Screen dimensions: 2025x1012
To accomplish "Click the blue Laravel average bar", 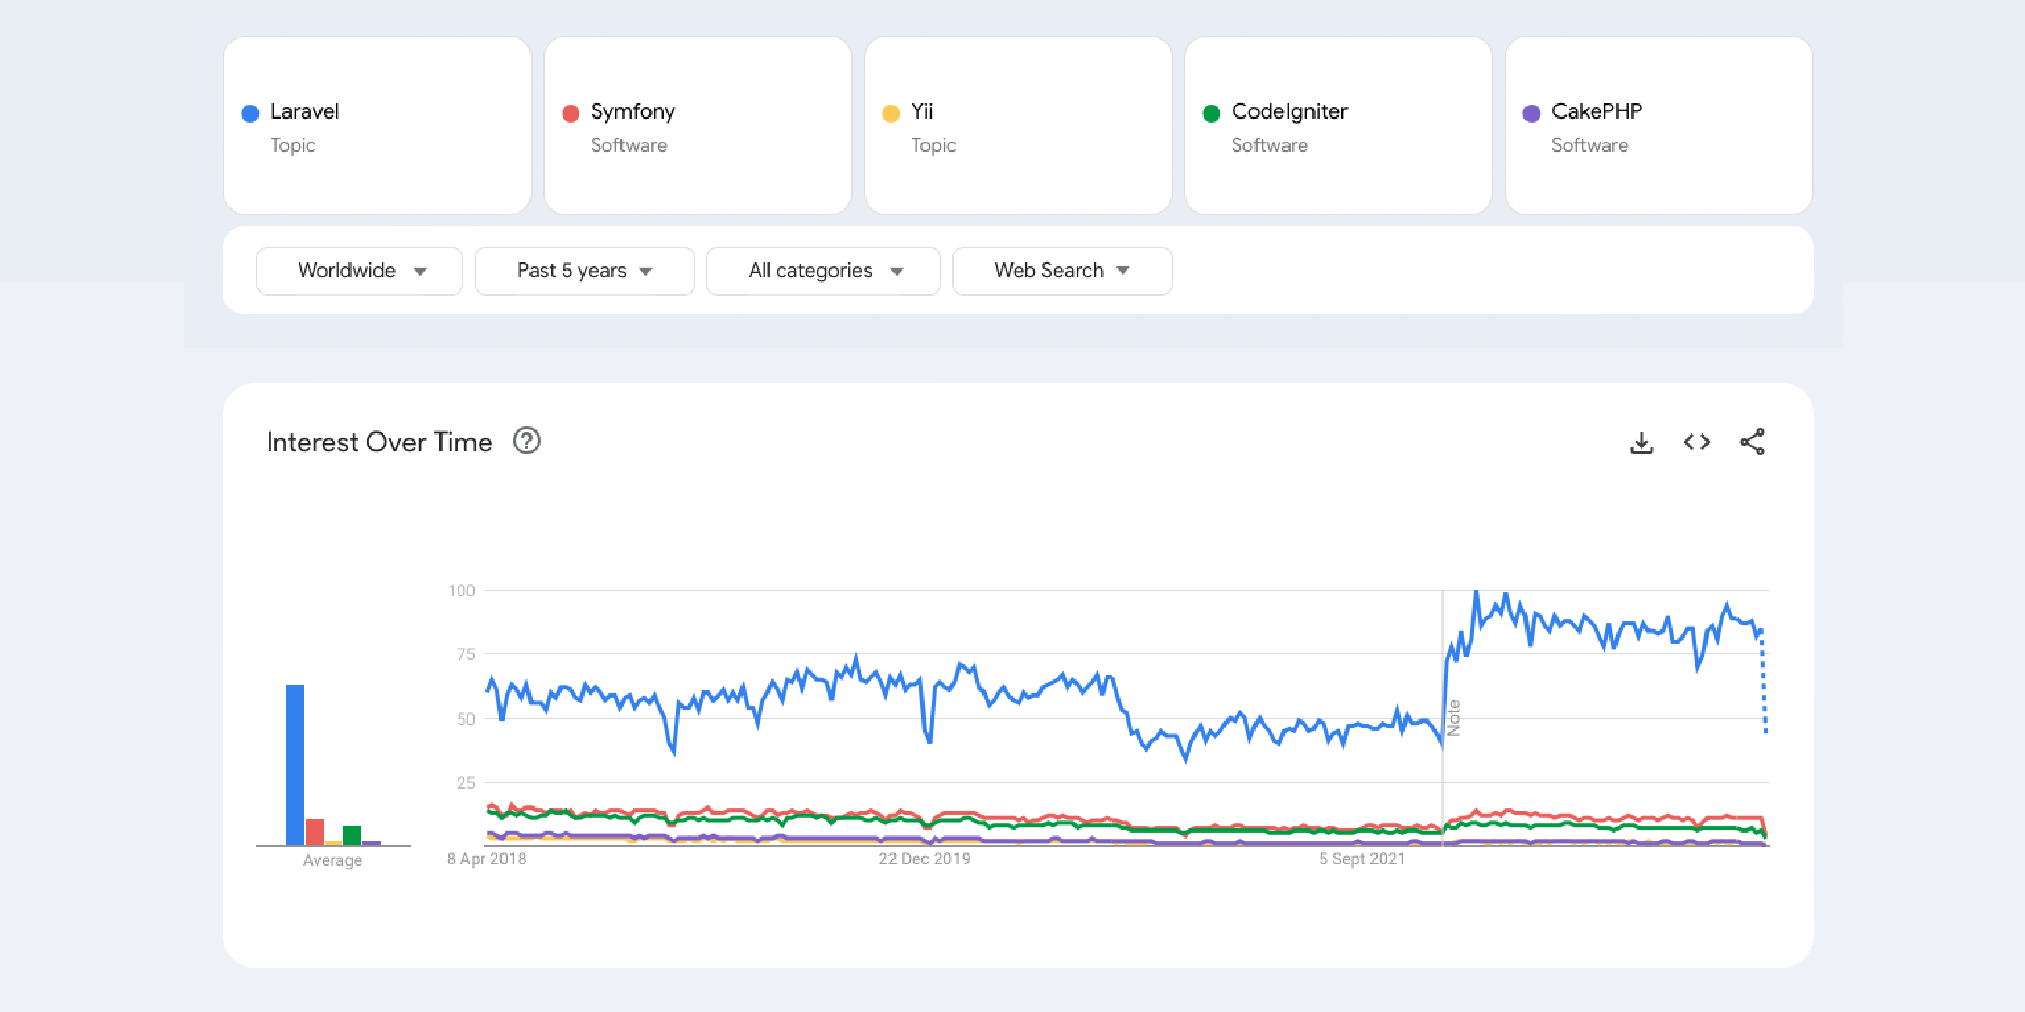I will point(295,764).
